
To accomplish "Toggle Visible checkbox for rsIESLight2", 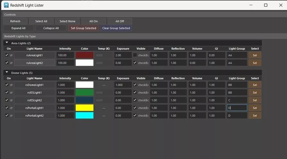I will click(x=135, y=100).
